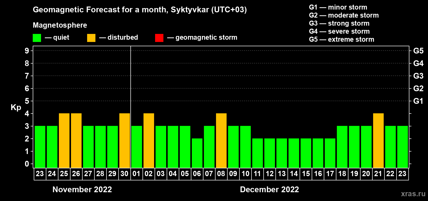Click the red geomagnetic storm legend swatch
Screen dimensions: 428x201
click(159, 38)
